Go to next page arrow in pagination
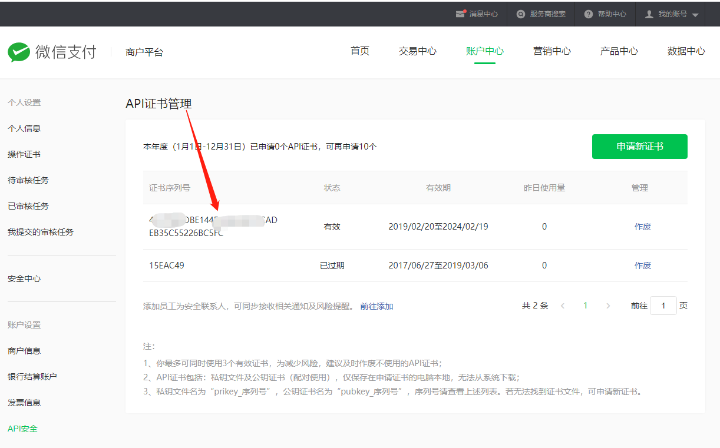This screenshot has height=448, width=720. coord(609,306)
